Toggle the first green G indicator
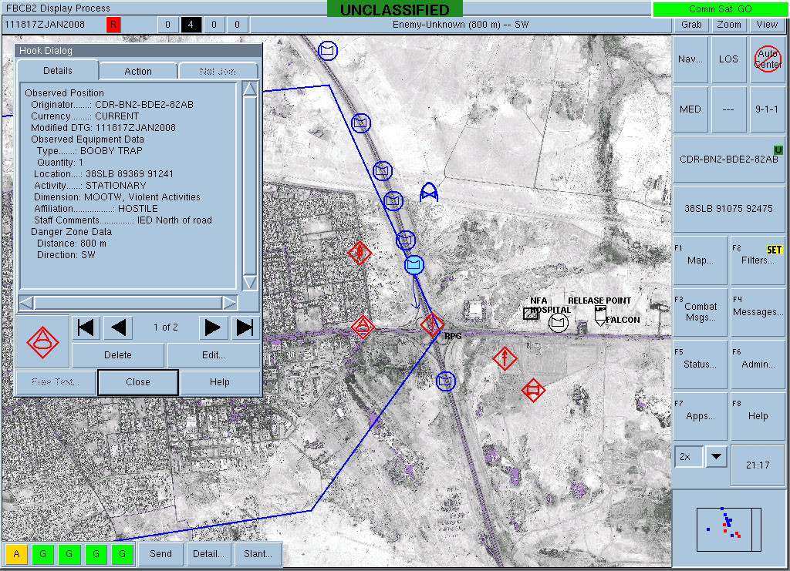Image resolution: width=790 pixels, height=571 pixels. pos(42,553)
